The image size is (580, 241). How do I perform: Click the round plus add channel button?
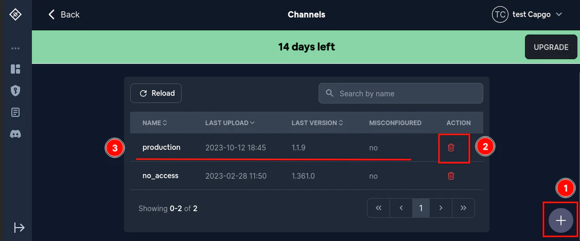[560, 220]
